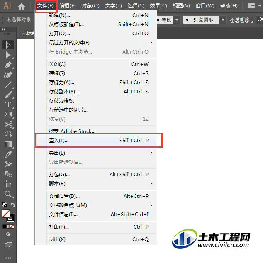The height and width of the screenshot is (263, 263).
Task: Open the 等比 profile dropdown arrow
Action: pyautogui.click(x=177, y=20)
